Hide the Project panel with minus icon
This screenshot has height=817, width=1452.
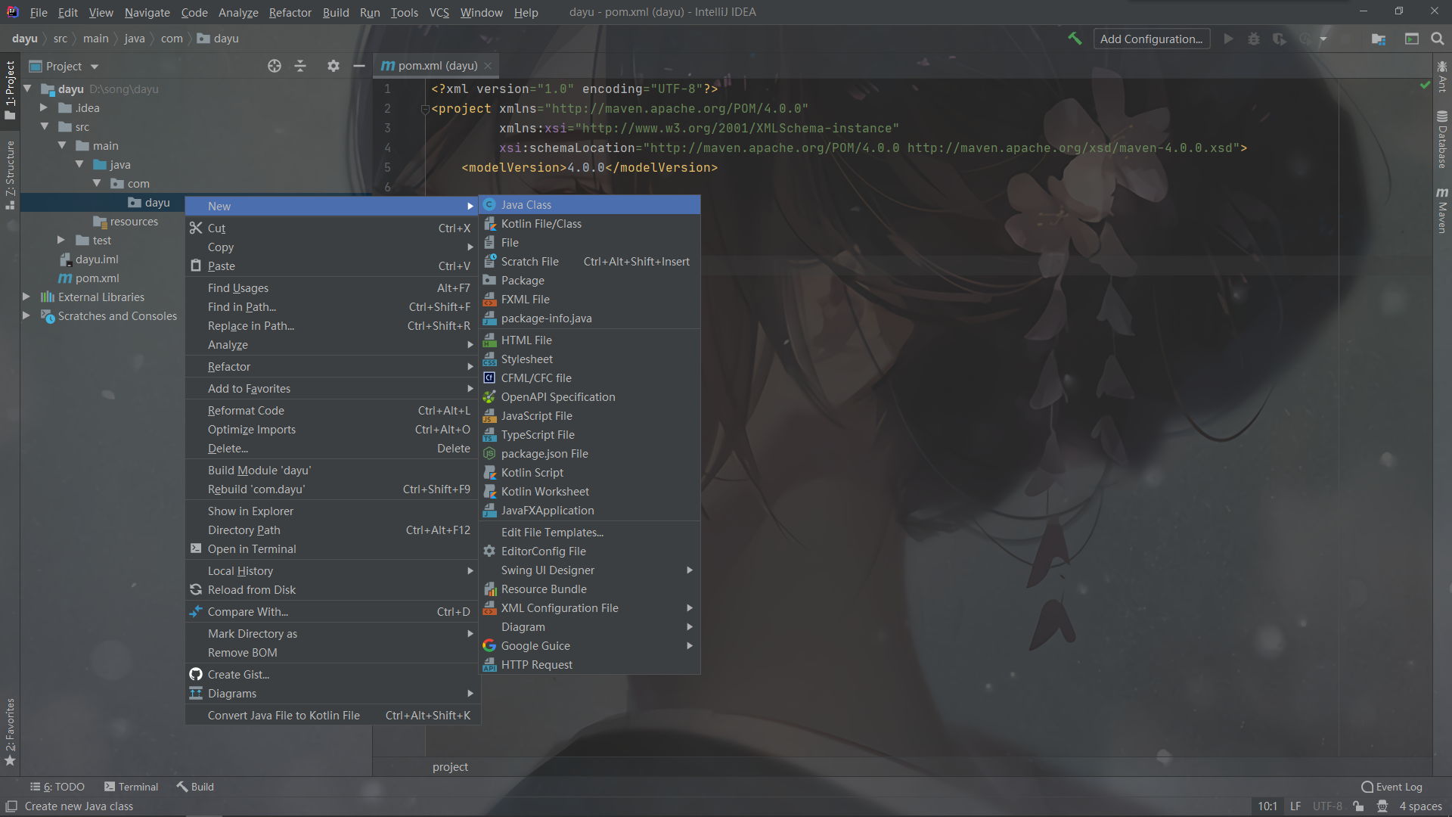(359, 67)
